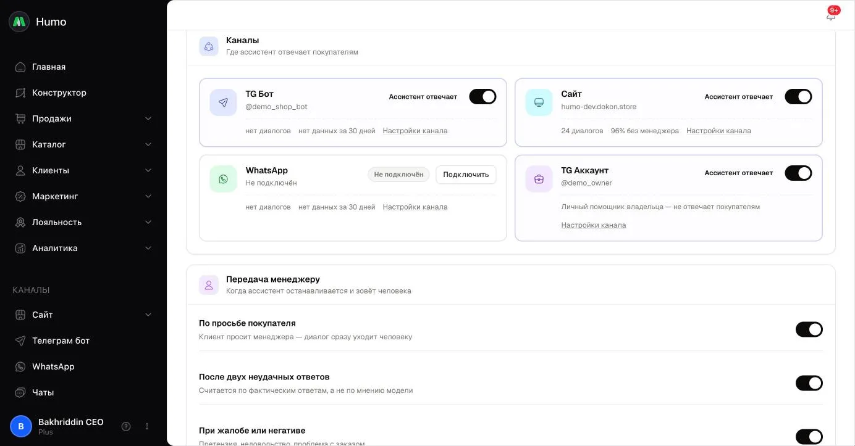The width and height of the screenshot is (855, 446).
Task: Click the TG Аккаунт briefcase icon
Action: point(539,179)
